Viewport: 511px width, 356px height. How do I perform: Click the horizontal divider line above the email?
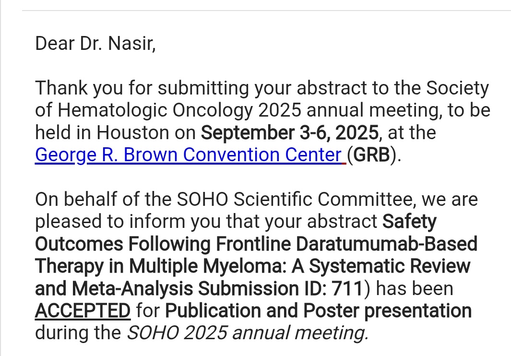[x=267, y=11]
